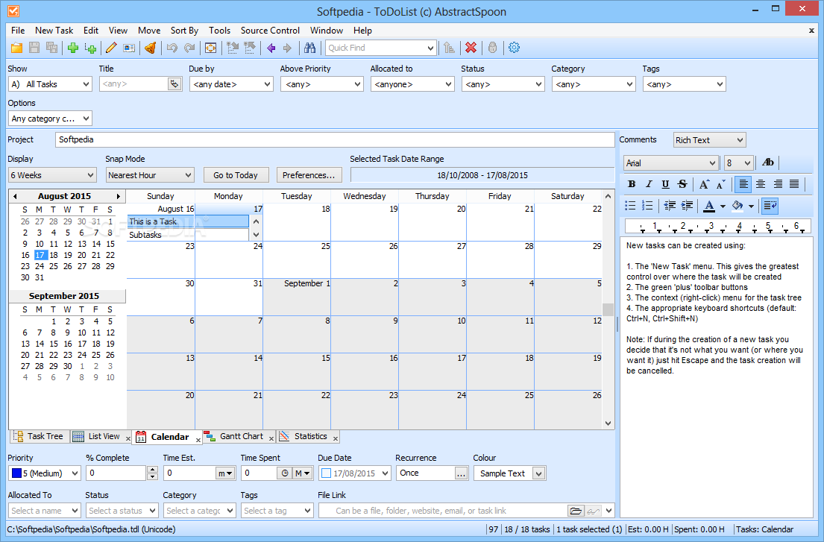Click the binoculars find tasks icon
This screenshot has height=542, width=824.
point(310,48)
